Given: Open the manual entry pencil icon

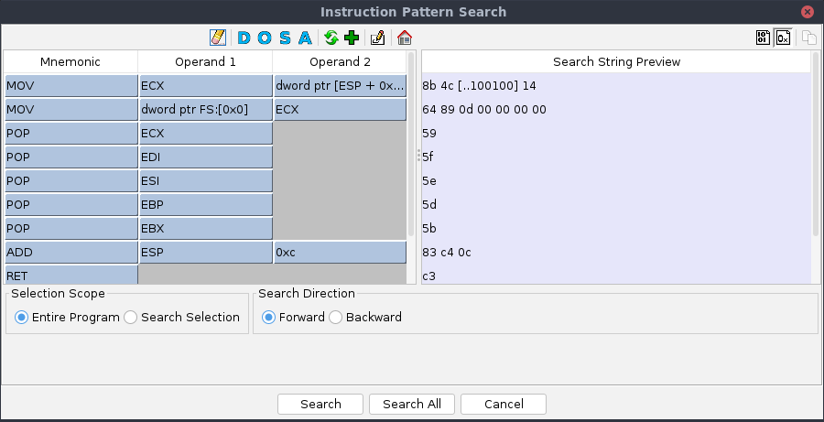Looking at the screenshot, I should tap(377, 38).
